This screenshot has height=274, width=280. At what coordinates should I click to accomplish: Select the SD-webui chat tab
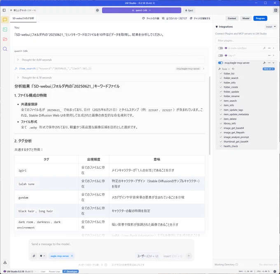click(23, 19)
